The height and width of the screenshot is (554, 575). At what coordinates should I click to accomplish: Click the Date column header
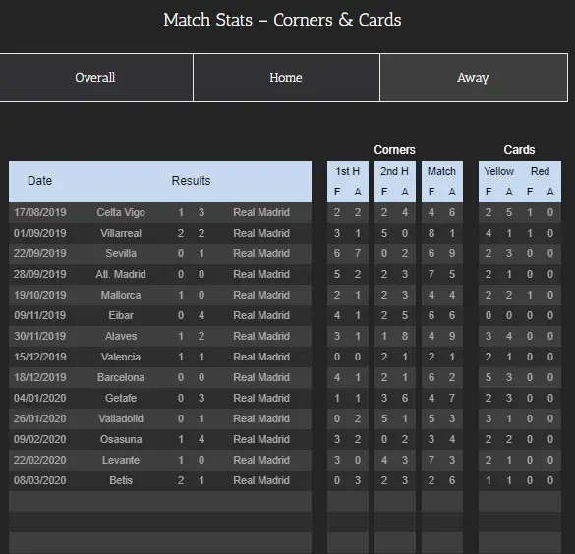click(x=39, y=181)
